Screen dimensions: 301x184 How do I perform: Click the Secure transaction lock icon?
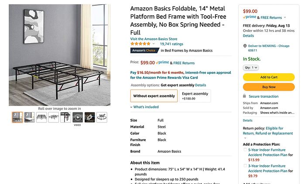[245, 96]
